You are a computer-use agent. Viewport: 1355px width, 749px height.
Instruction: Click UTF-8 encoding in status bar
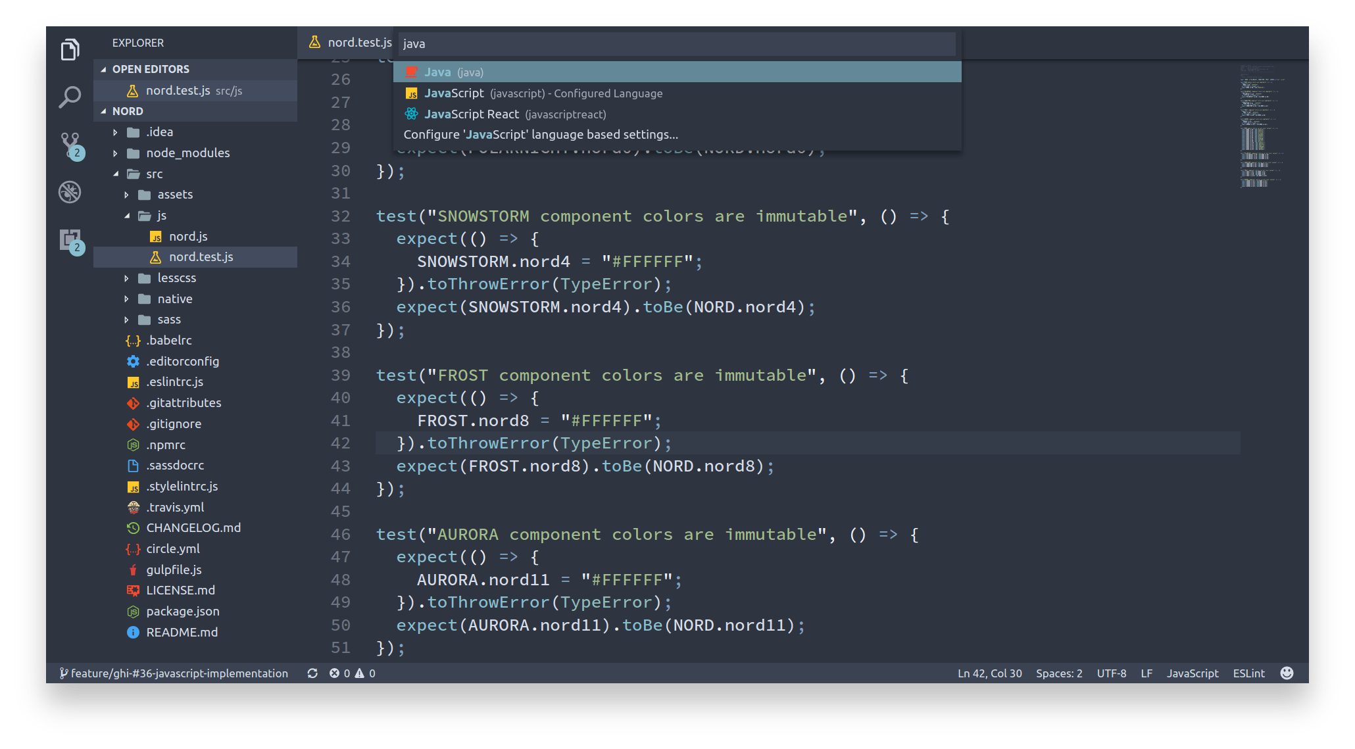tap(1111, 673)
